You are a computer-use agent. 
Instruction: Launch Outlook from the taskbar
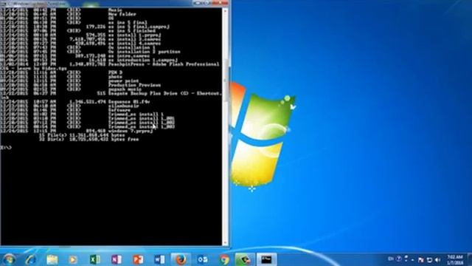coord(202,259)
